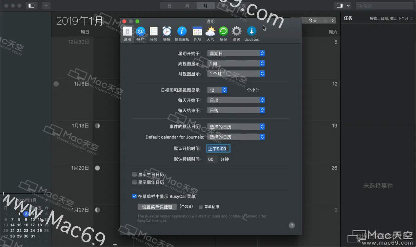Open the 周视图显示 dropdown
This screenshot has width=416, height=247.
(x=236, y=64)
